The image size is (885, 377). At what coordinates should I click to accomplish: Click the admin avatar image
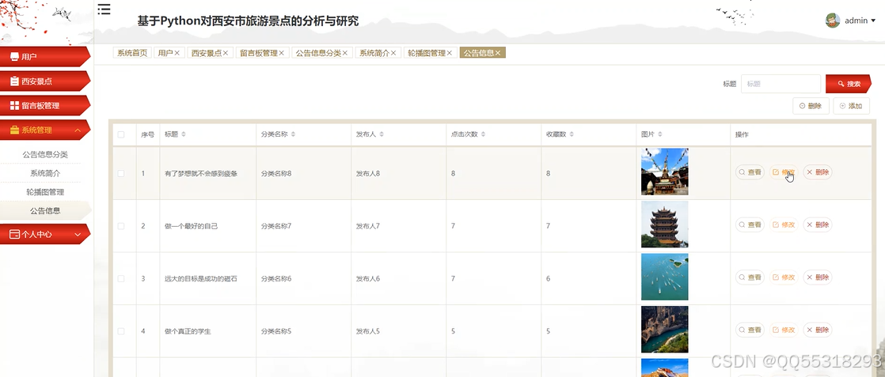pos(833,21)
